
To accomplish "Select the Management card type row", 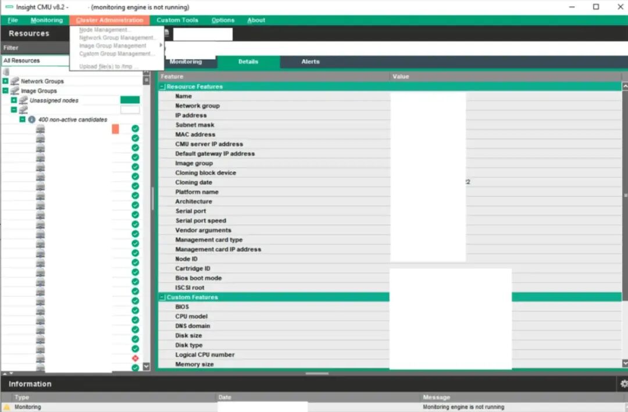I will tap(390, 240).
